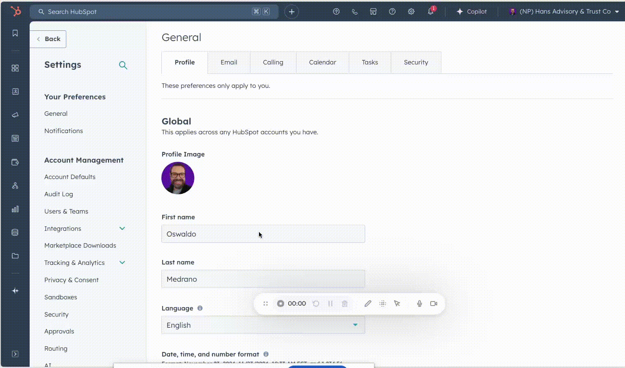Select the calling phone icon in top bar
The width and height of the screenshot is (625, 368).
point(354,11)
